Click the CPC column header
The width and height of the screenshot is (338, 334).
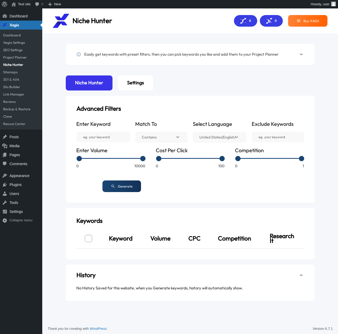point(194,238)
